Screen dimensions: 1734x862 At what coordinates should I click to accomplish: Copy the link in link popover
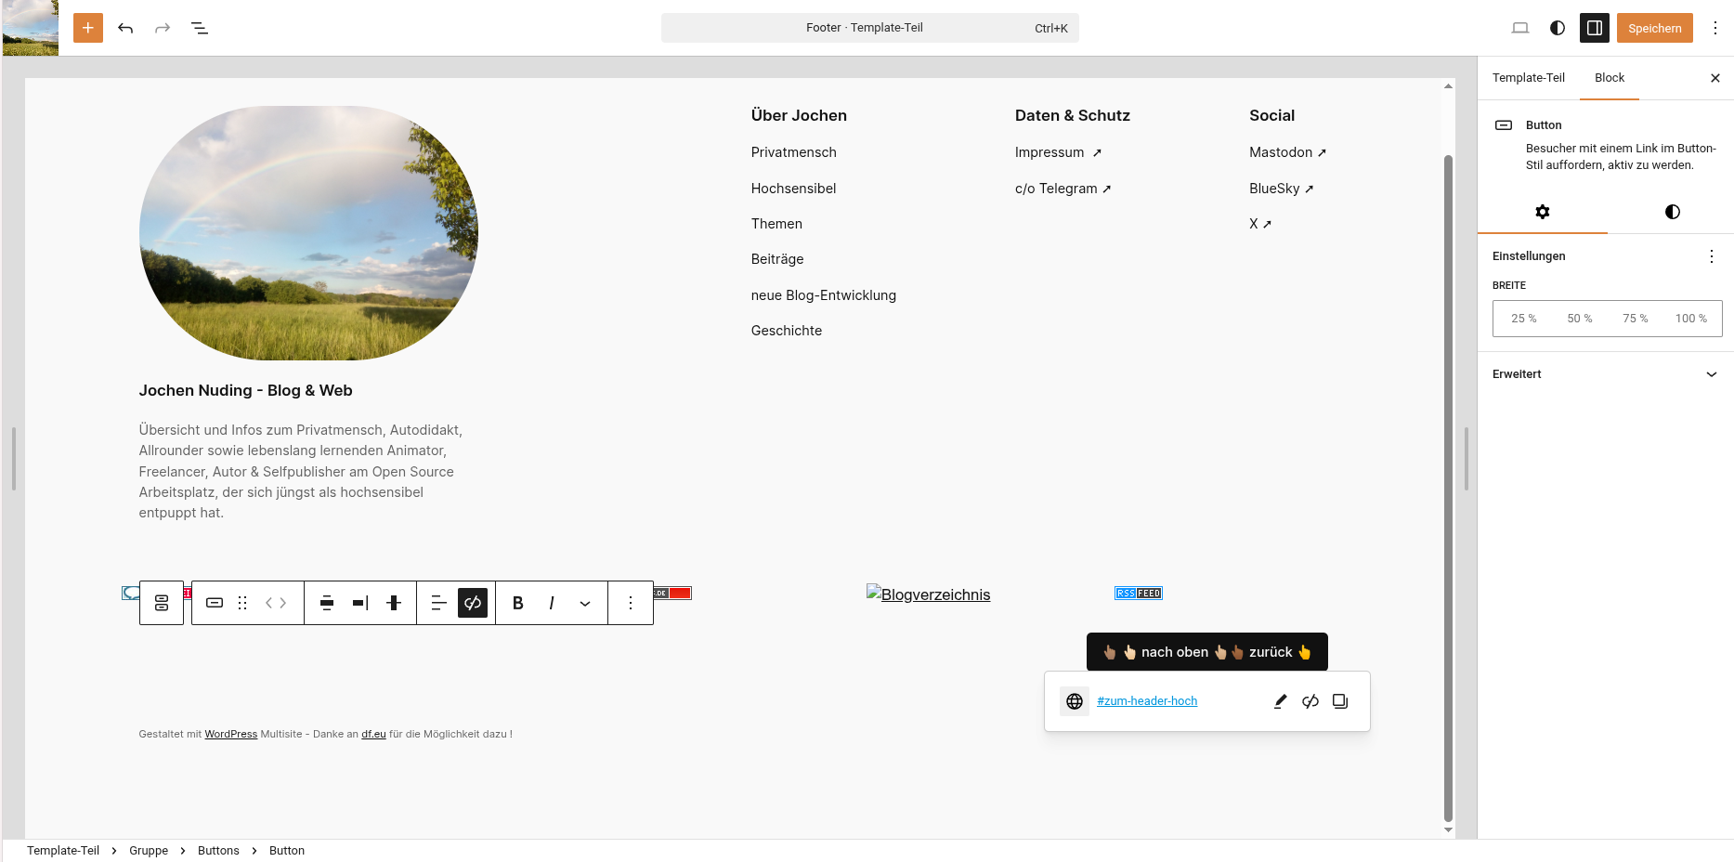1340,701
